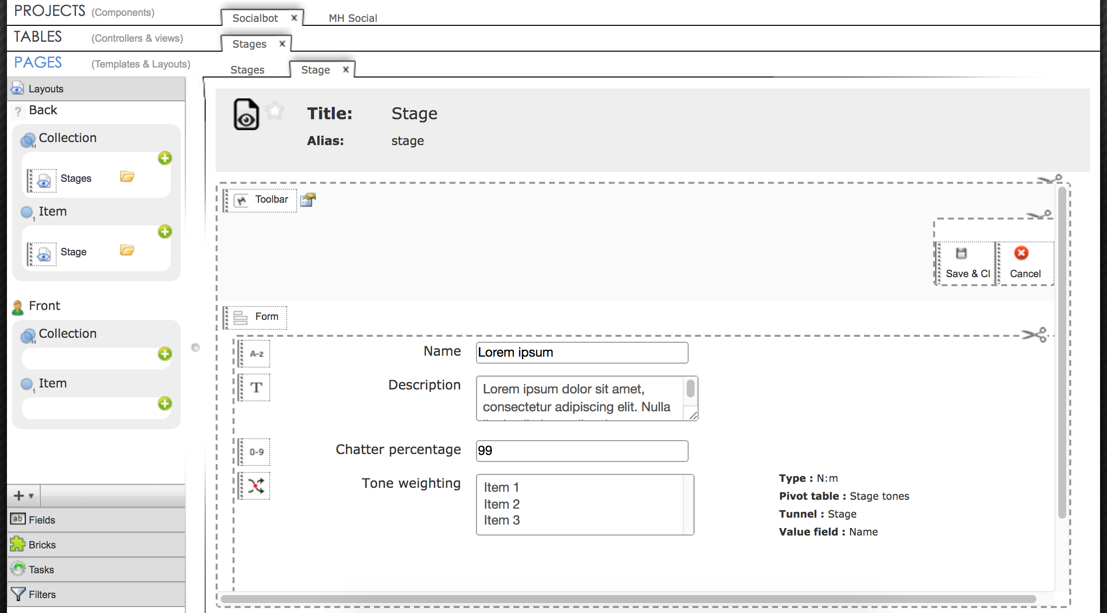The image size is (1107, 613).
Task: Click the 0-9 numeric field icon
Action: (x=256, y=452)
